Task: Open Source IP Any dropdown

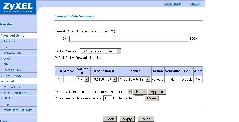Action: (x=82, y=79)
